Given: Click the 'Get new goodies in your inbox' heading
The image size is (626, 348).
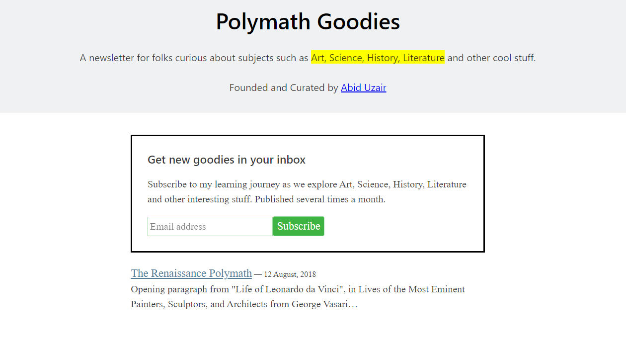Looking at the screenshot, I should (x=227, y=160).
